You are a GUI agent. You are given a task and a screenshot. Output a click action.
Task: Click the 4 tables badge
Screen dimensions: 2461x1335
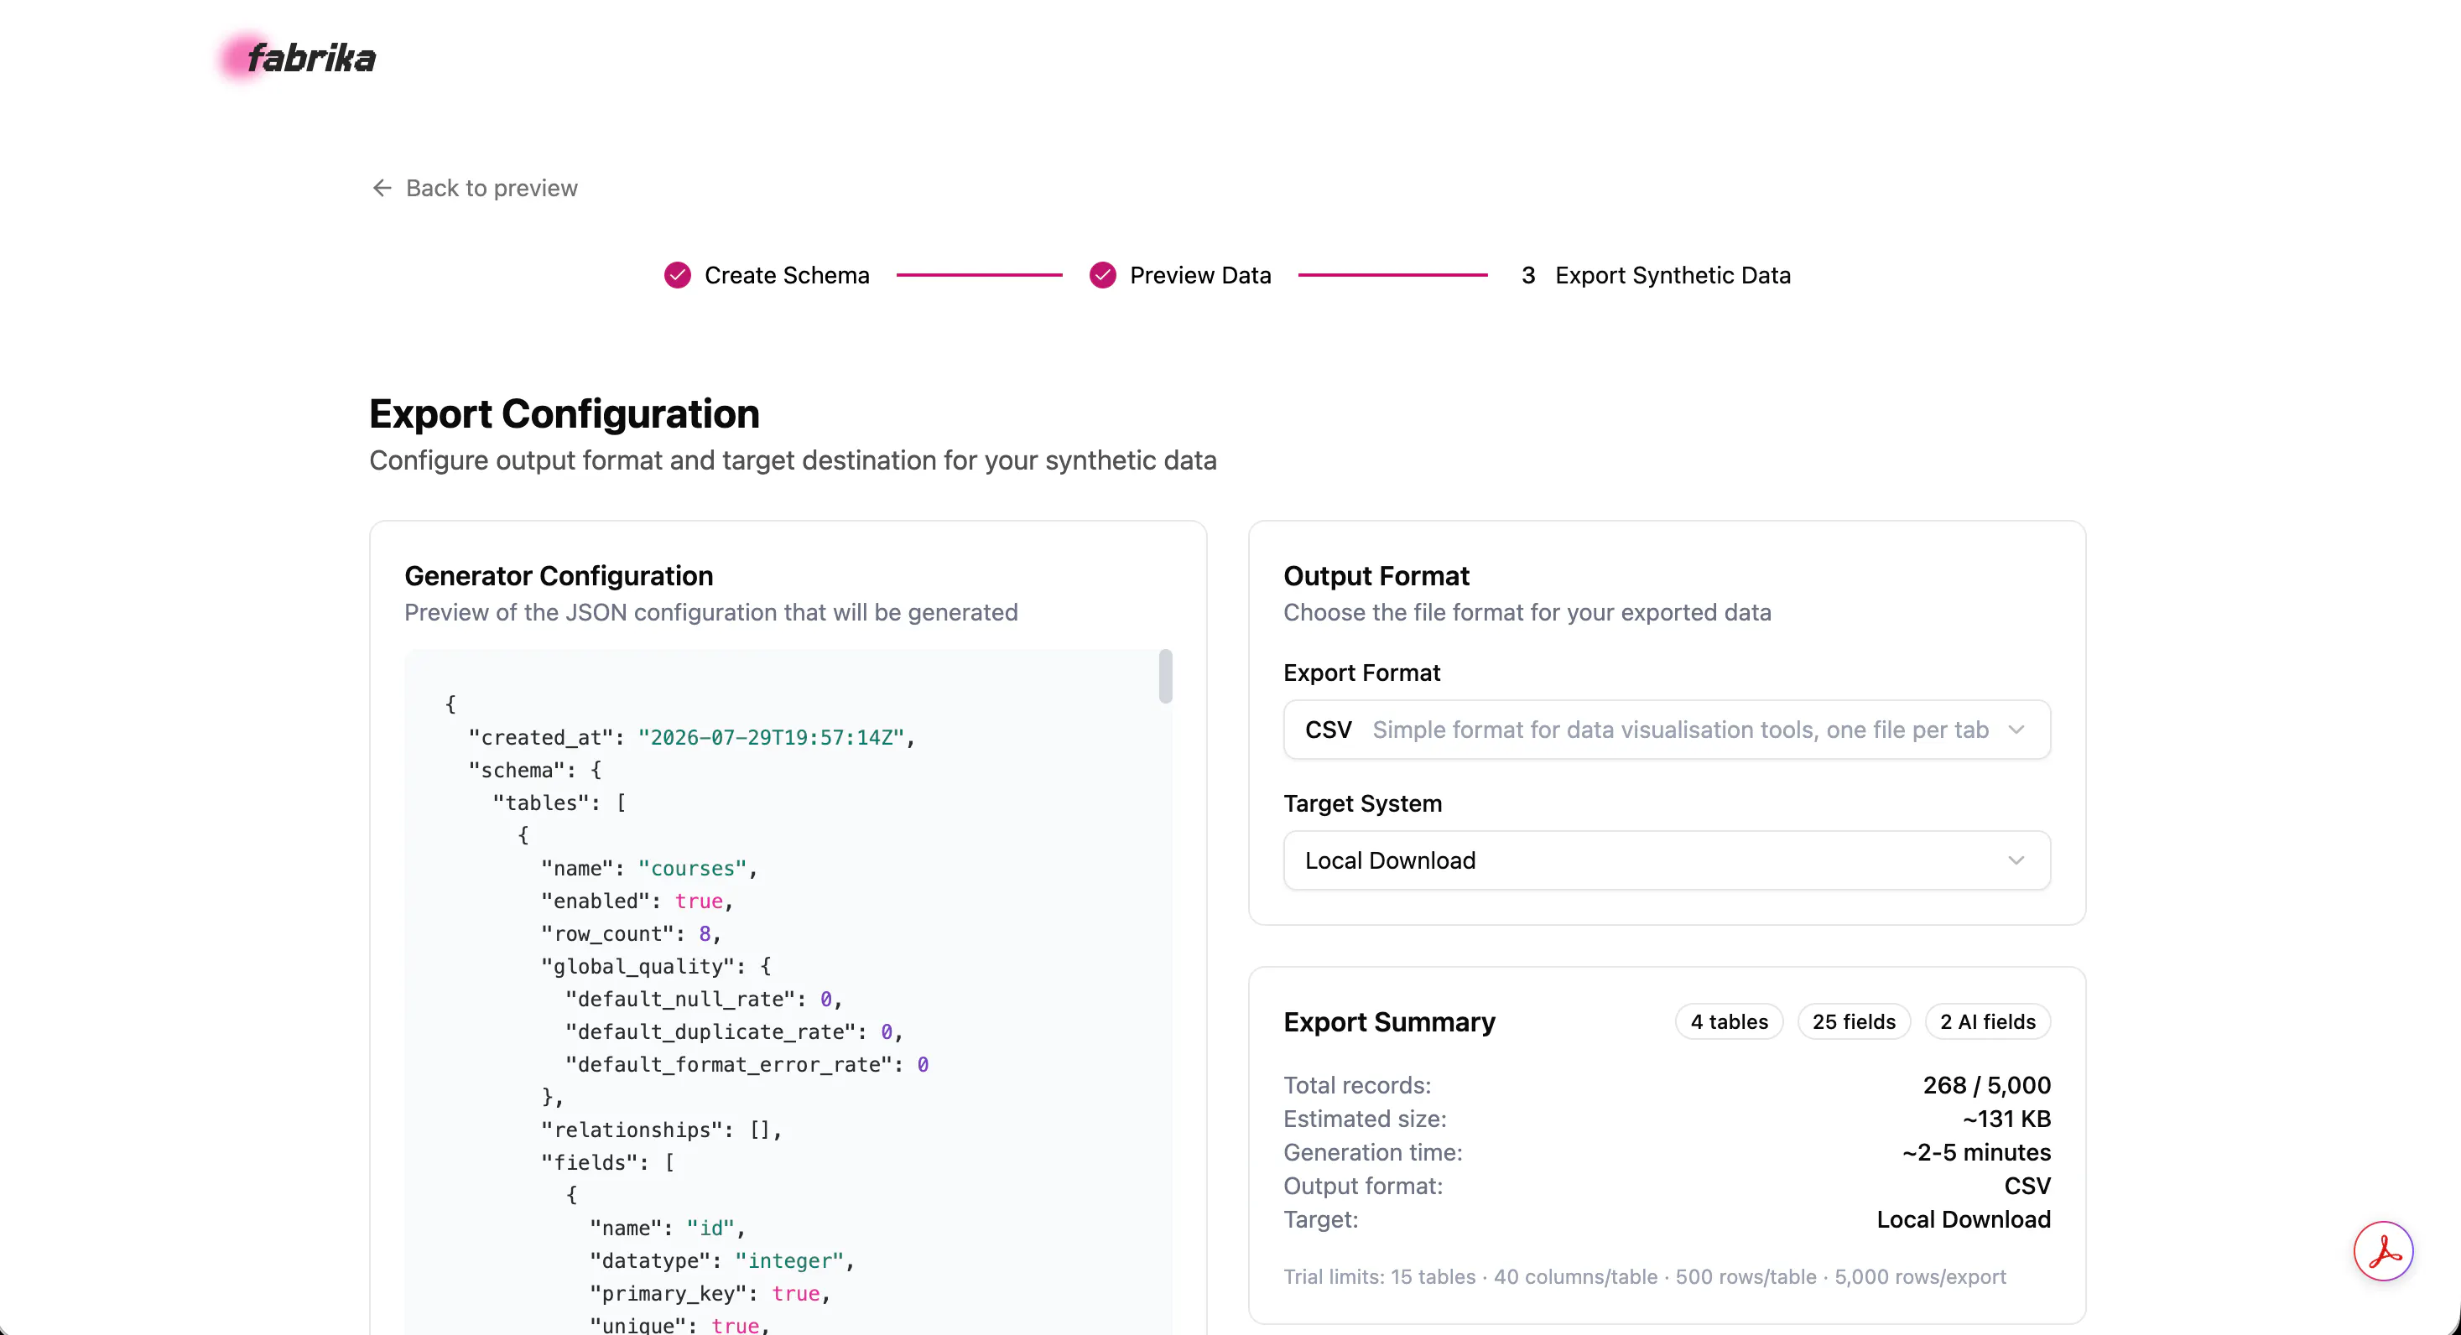(x=1730, y=1021)
